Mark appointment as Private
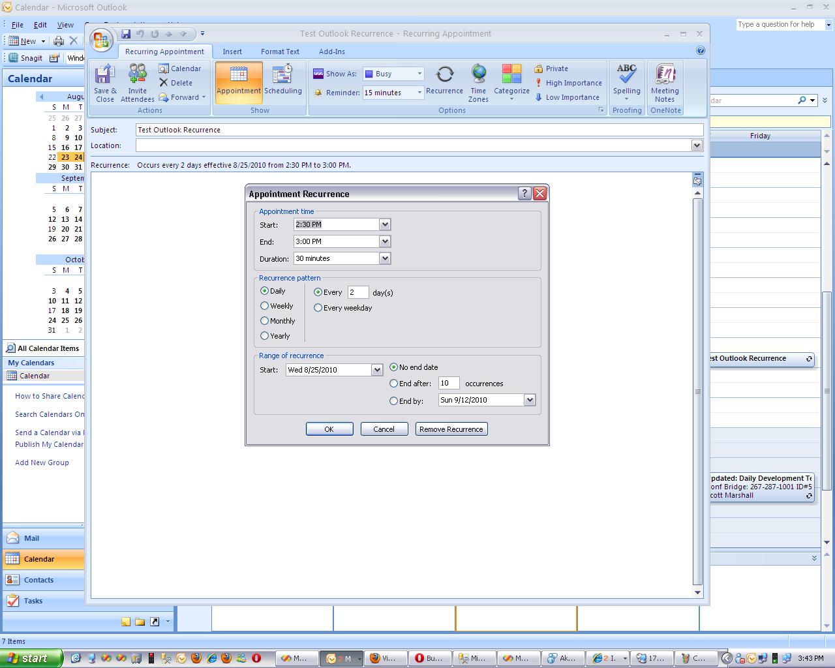This screenshot has height=668, width=835. (x=551, y=68)
